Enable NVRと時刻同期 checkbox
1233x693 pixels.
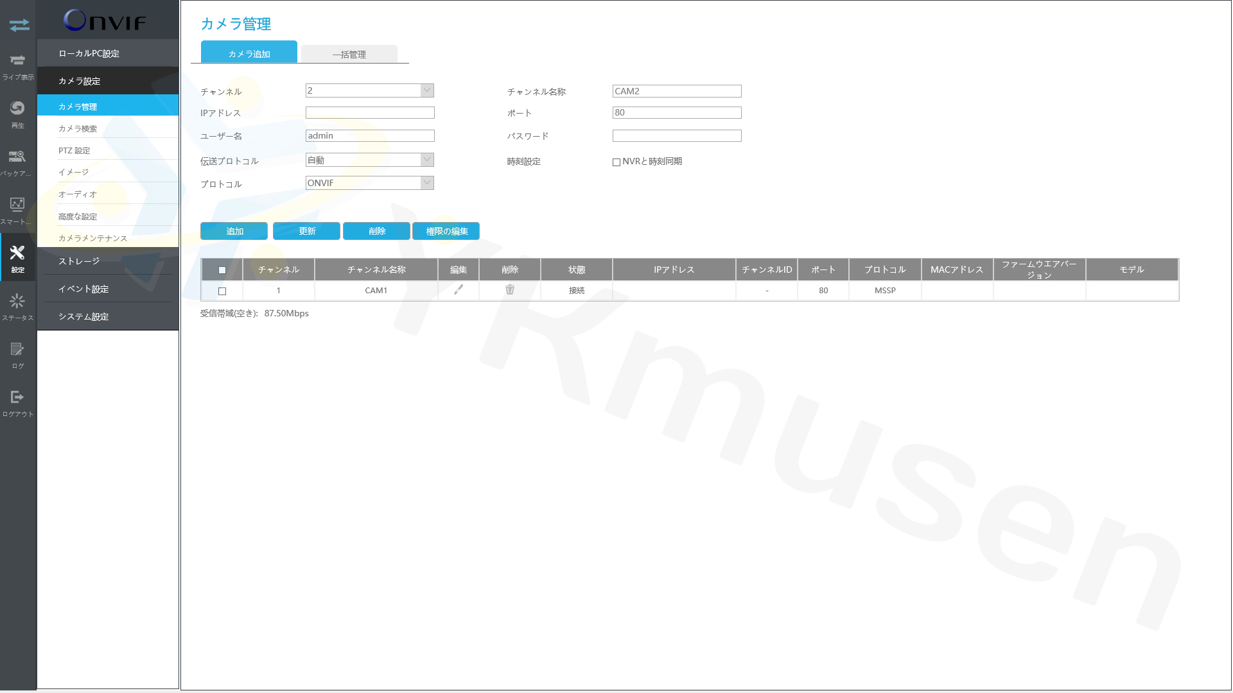click(616, 162)
